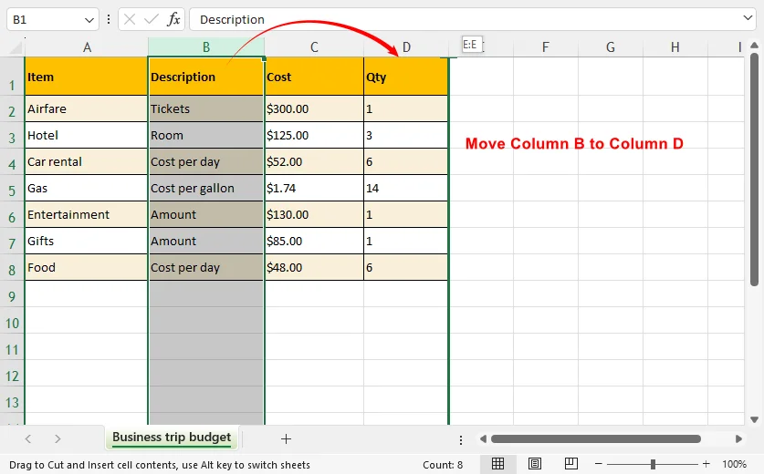The height and width of the screenshot is (474, 764).
Task: Select the $52.00 cell
Action: [x=314, y=161]
